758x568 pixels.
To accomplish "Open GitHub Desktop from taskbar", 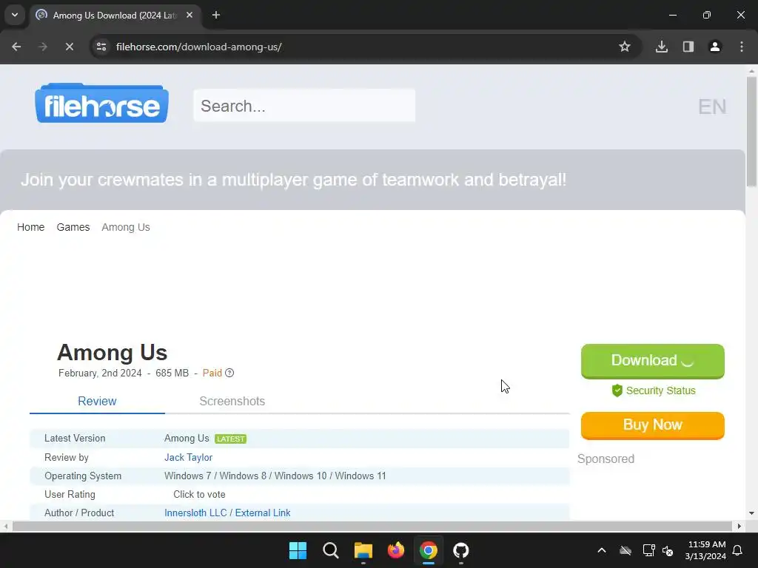I will 461,550.
